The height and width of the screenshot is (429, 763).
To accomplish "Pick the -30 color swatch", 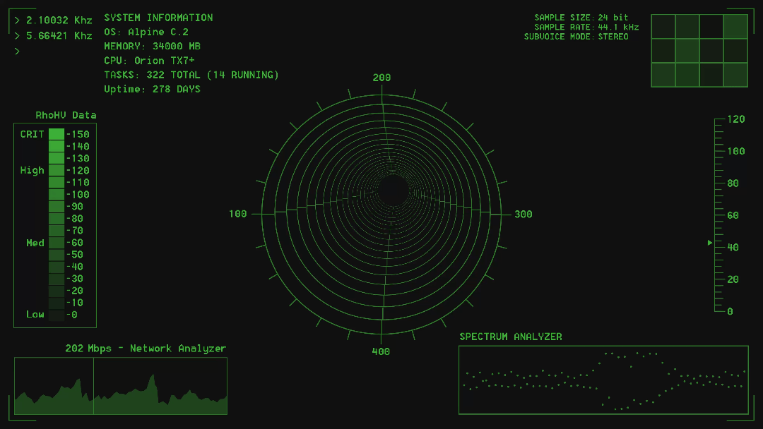I will [x=57, y=279].
